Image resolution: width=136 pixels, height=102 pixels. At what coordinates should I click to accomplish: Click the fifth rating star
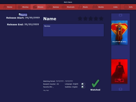pyautogui.click(x=101, y=19)
